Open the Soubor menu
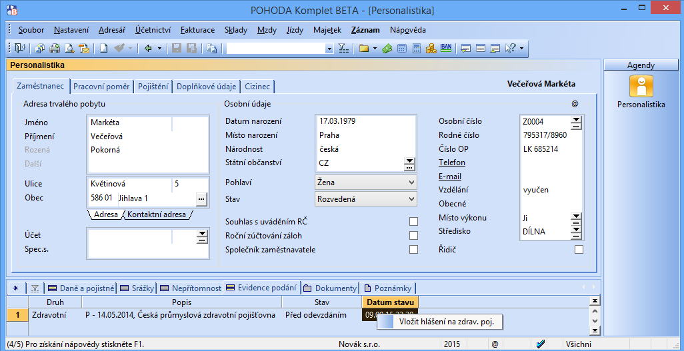 (31, 30)
